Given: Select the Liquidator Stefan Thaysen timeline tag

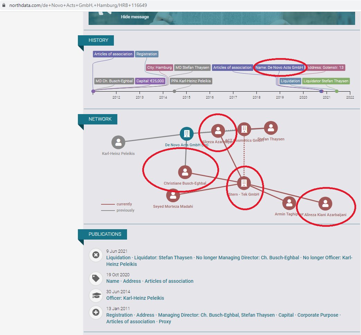Looking at the screenshot, I should [x=326, y=81].
